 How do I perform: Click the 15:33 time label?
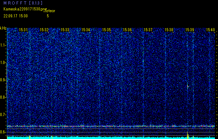(x=65, y=30)
